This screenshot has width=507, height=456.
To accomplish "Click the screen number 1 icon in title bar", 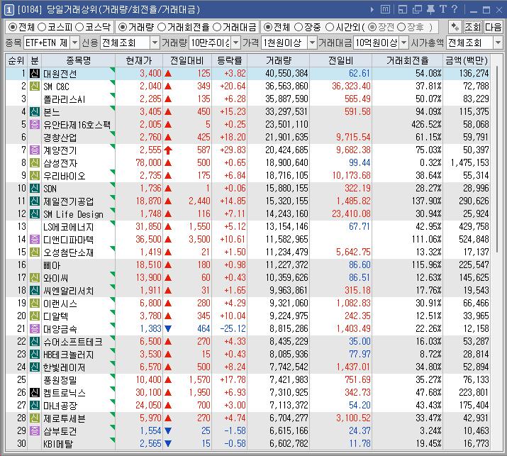I will [9, 10].
